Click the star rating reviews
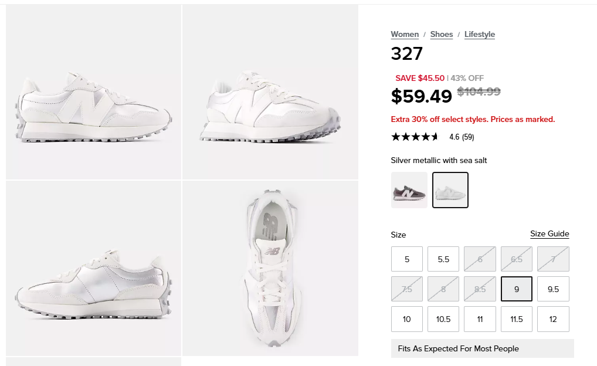Image resolution: width=597 pixels, height=366 pixels. [x=415, y=137]
